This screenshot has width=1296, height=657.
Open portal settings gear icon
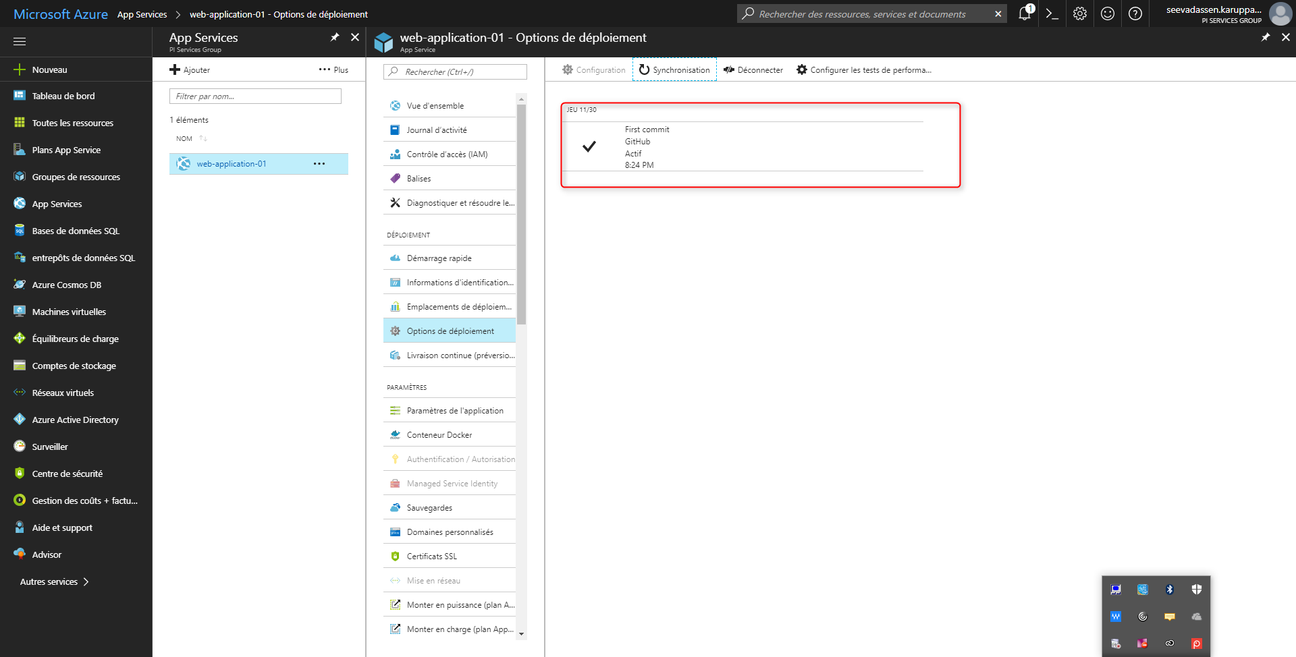pyautogui.click(x=1080, y=13)
